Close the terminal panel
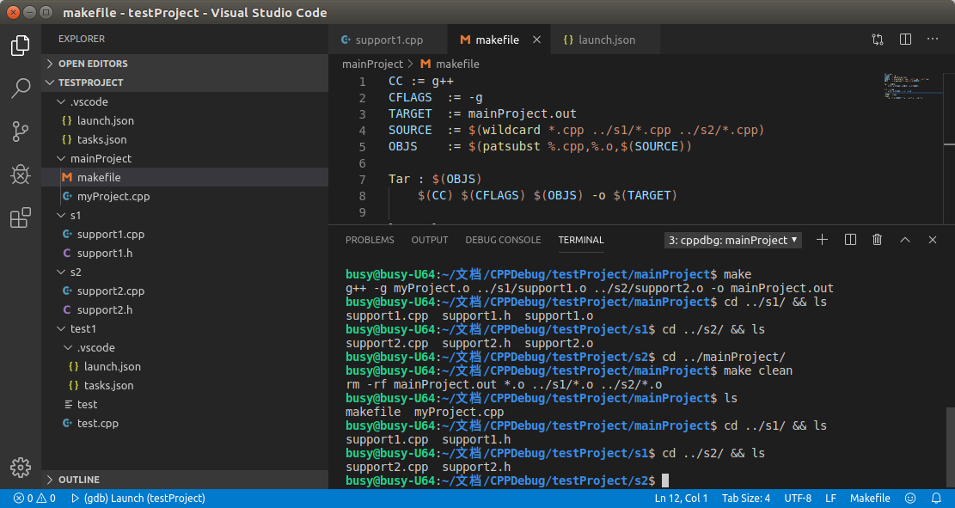955x508 pixels. pos(933,240)
